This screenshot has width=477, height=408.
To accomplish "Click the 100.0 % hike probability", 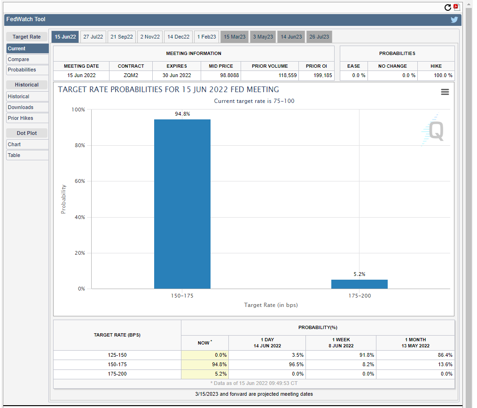I will pos(443,76).
